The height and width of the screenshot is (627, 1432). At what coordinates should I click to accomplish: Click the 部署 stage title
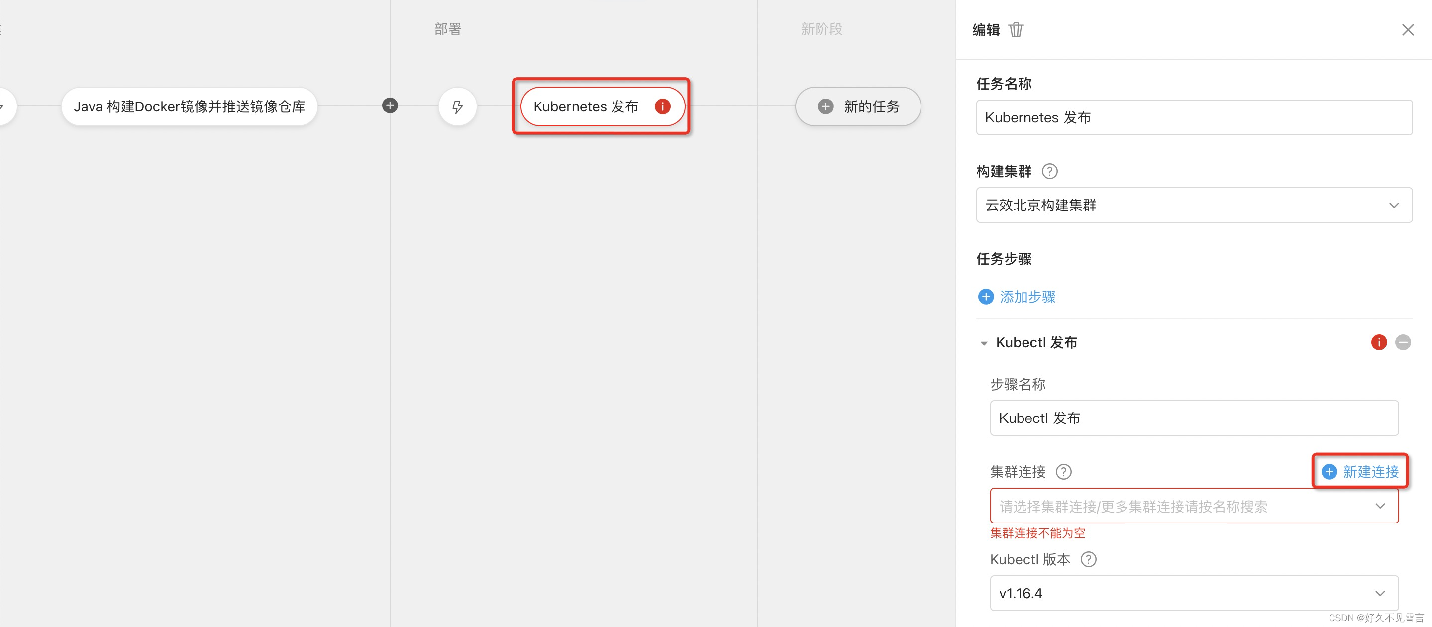447,29
